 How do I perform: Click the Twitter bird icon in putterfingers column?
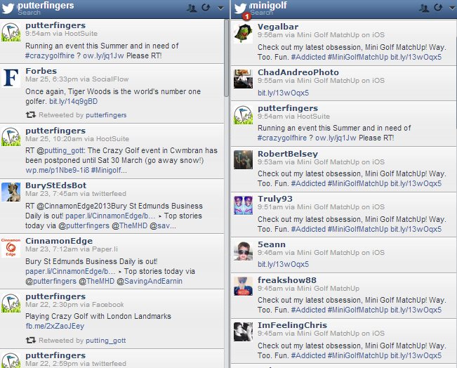8,8
